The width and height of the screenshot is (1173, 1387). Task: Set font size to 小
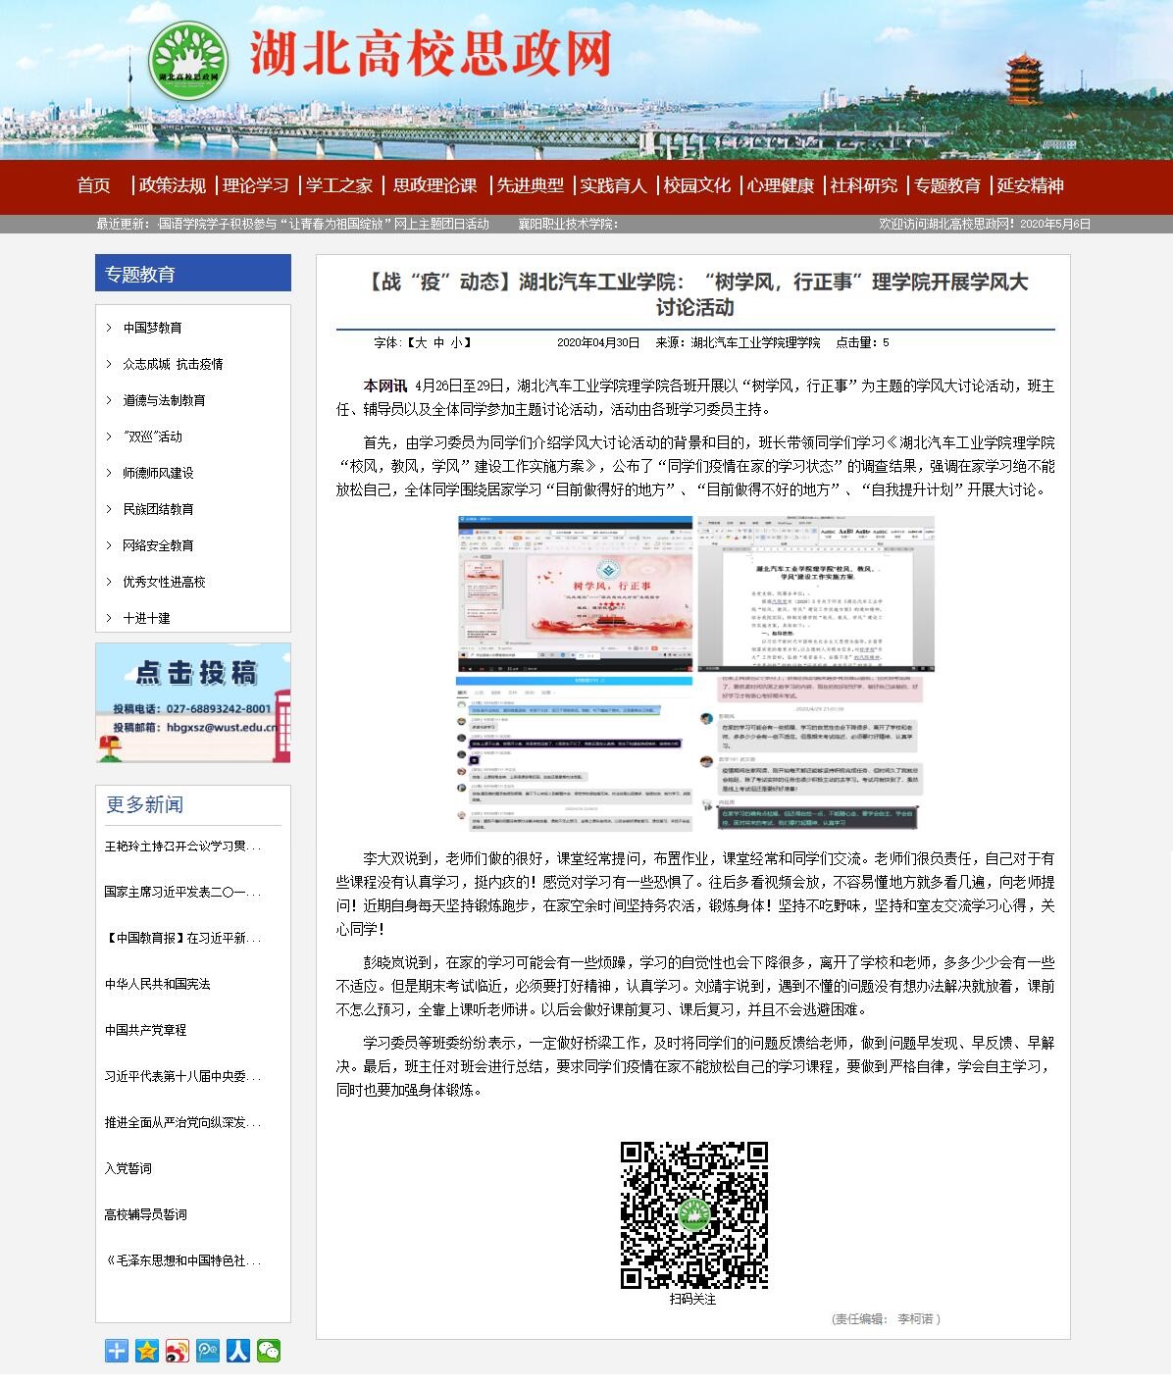pyautogui.click(x=457, y=342)
